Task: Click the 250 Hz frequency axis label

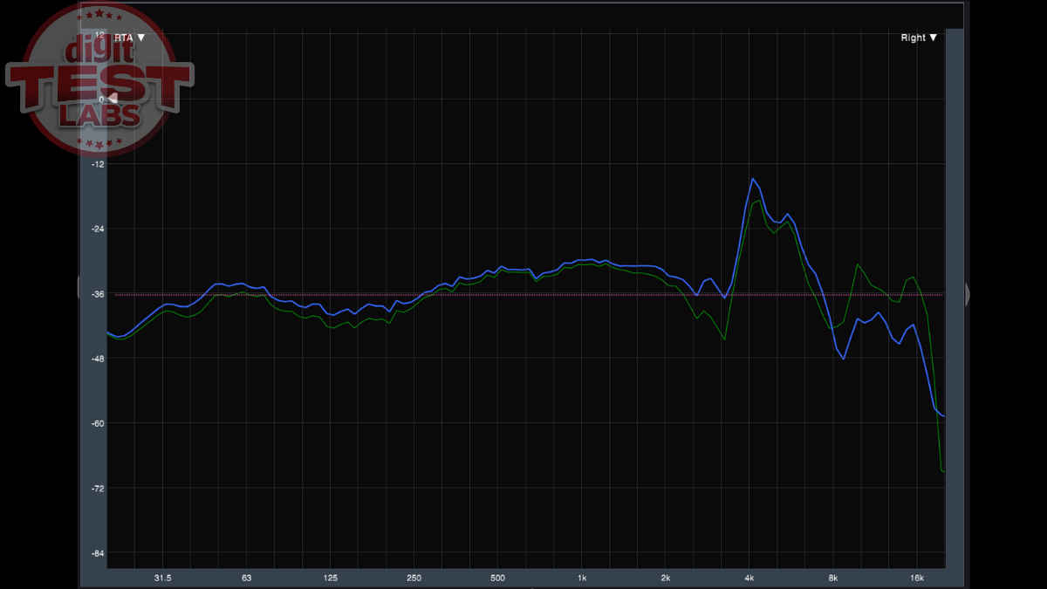Action: [x=414, y=578]
